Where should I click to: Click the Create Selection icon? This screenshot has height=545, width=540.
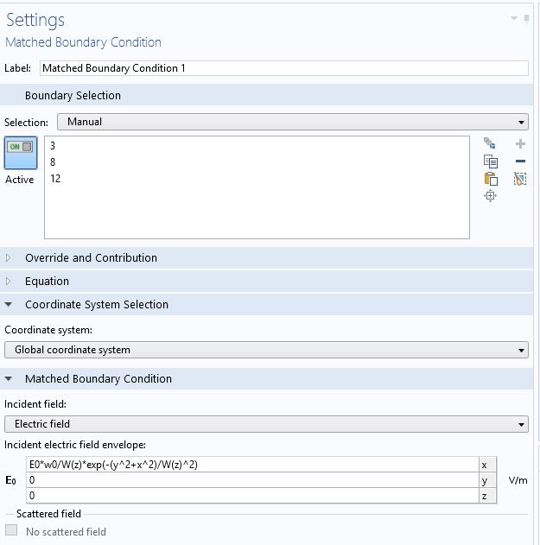tap(490, 144)
